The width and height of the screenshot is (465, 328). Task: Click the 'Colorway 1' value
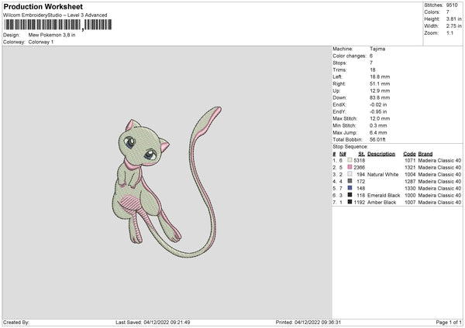[x=41, y=42]
